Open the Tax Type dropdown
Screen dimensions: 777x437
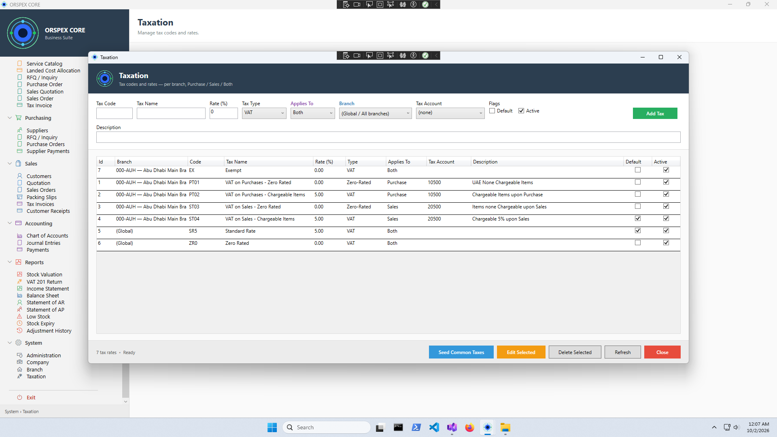click(x=264, y=113)
